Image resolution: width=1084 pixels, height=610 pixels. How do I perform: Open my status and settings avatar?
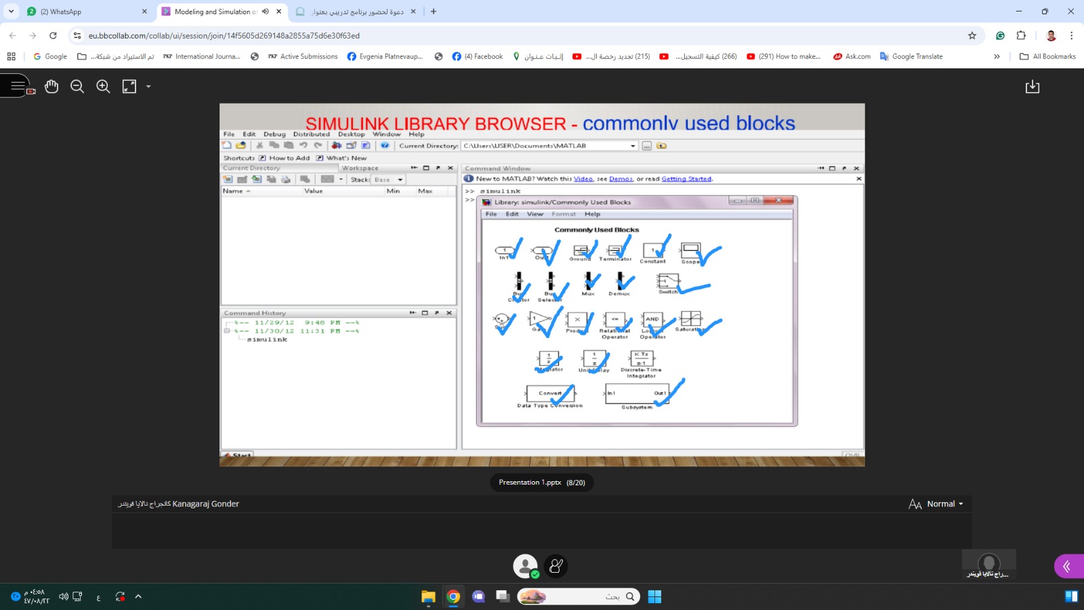[525, 566]
